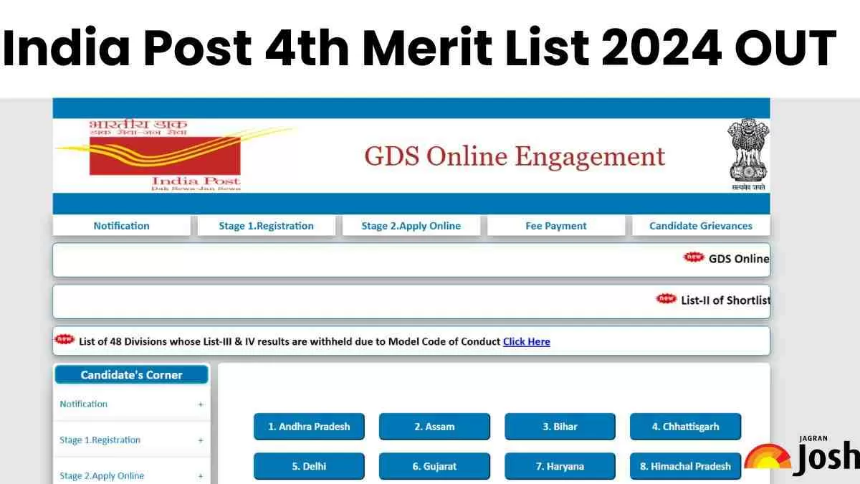Open the Fee Payment menu
Image resolution: width=860 pixels, height=484 pixels.
tap(556, 226)
